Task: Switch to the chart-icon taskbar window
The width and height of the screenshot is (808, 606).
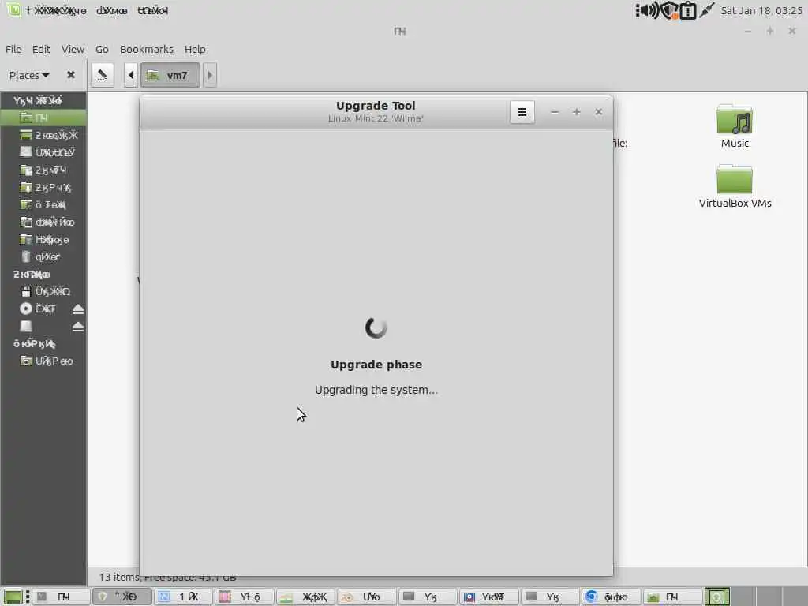Action: tap(305, 597)
